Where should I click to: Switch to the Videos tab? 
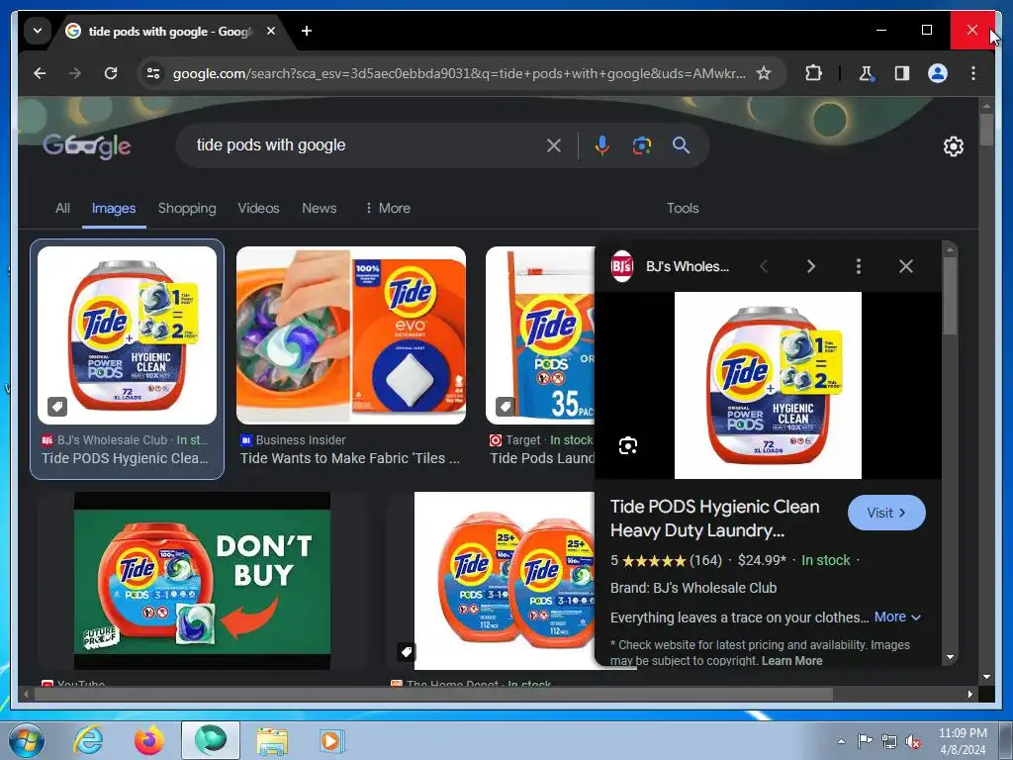pos(258,208)
